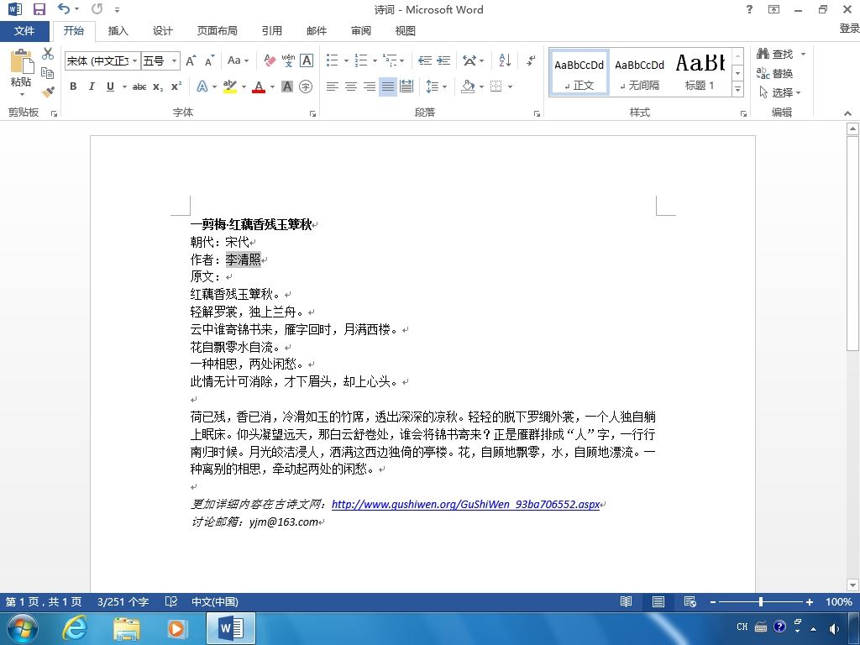Image resolution: width=860 pixels, height=645 pixels.
Task: Toggle superscript formatting
Action: [x=176, y=87]
